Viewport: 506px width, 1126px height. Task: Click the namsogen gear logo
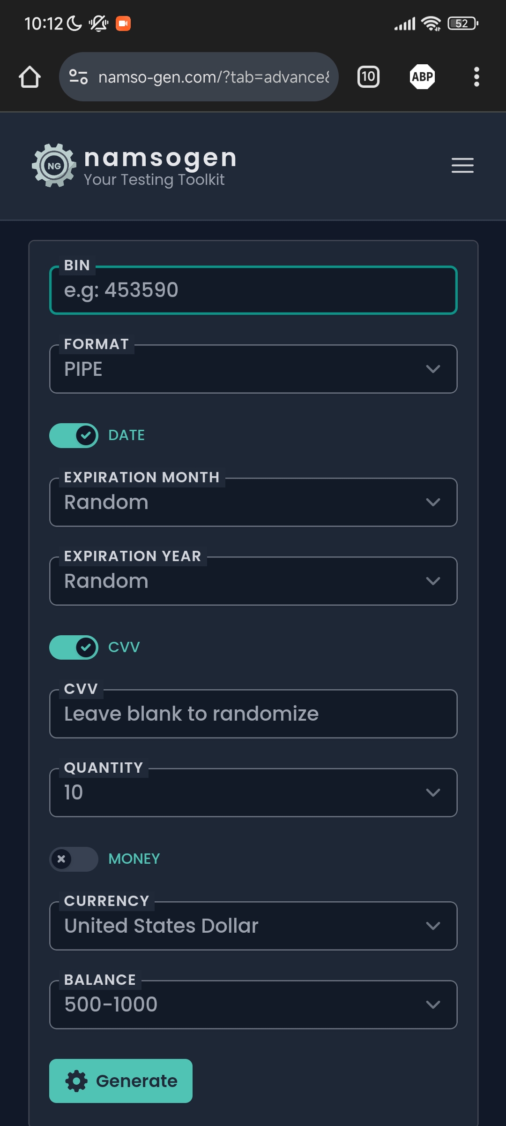54,166
